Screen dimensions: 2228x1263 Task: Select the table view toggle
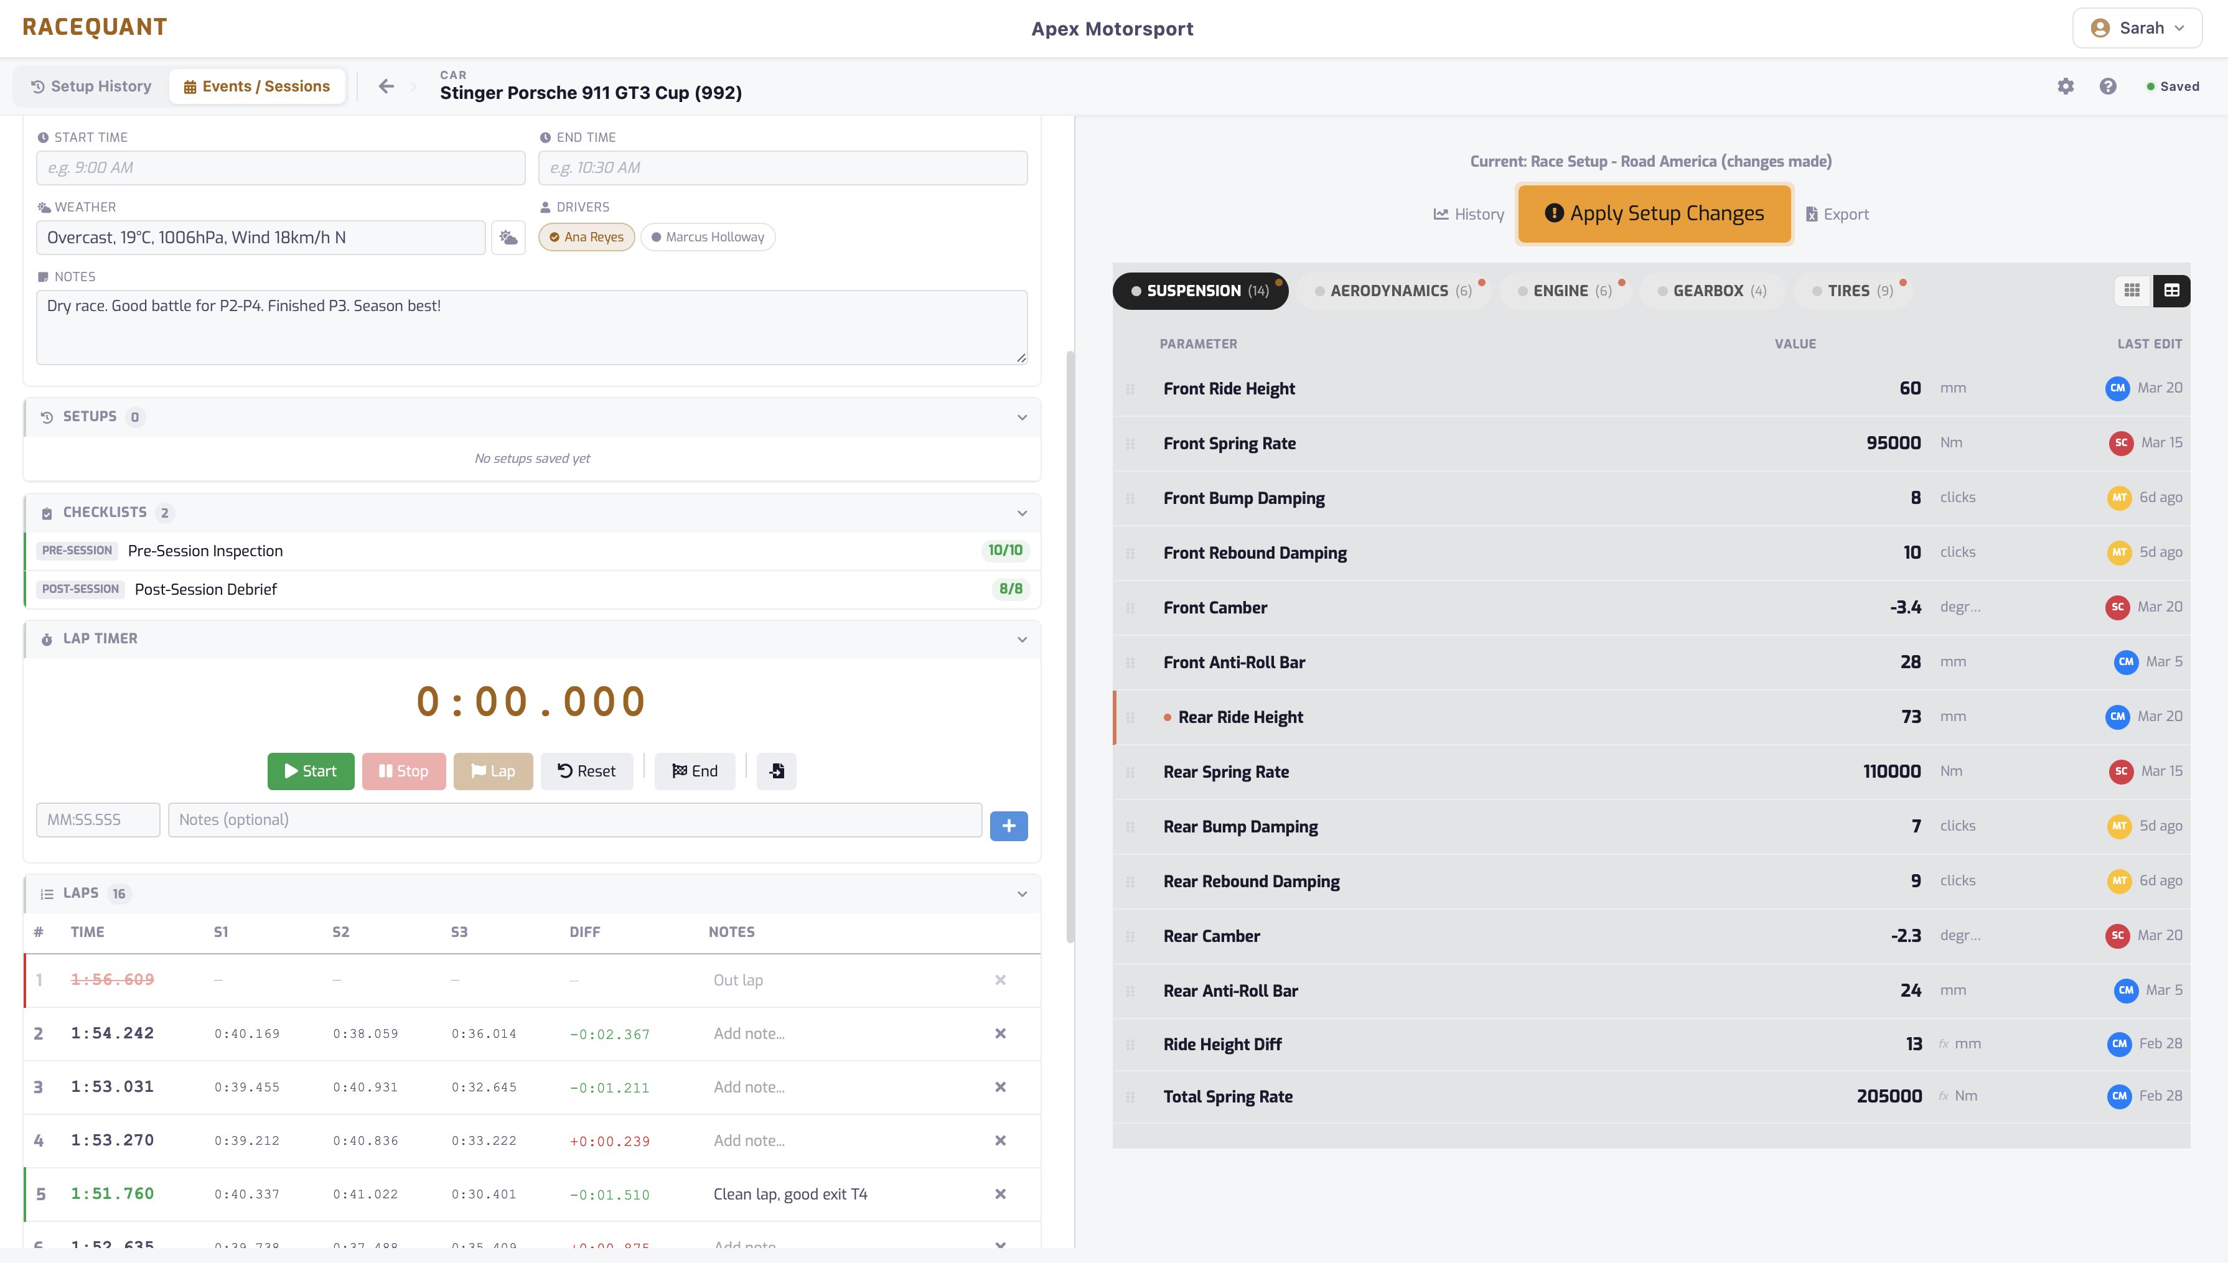2171,291
